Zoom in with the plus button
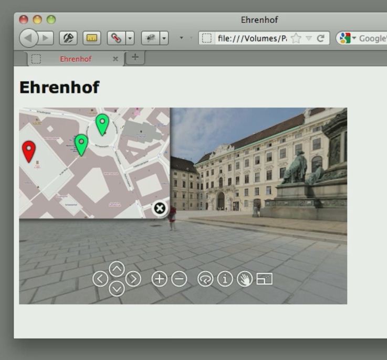Image resolution: width=387 pixels, height=360 pixels. click(159, 279)
